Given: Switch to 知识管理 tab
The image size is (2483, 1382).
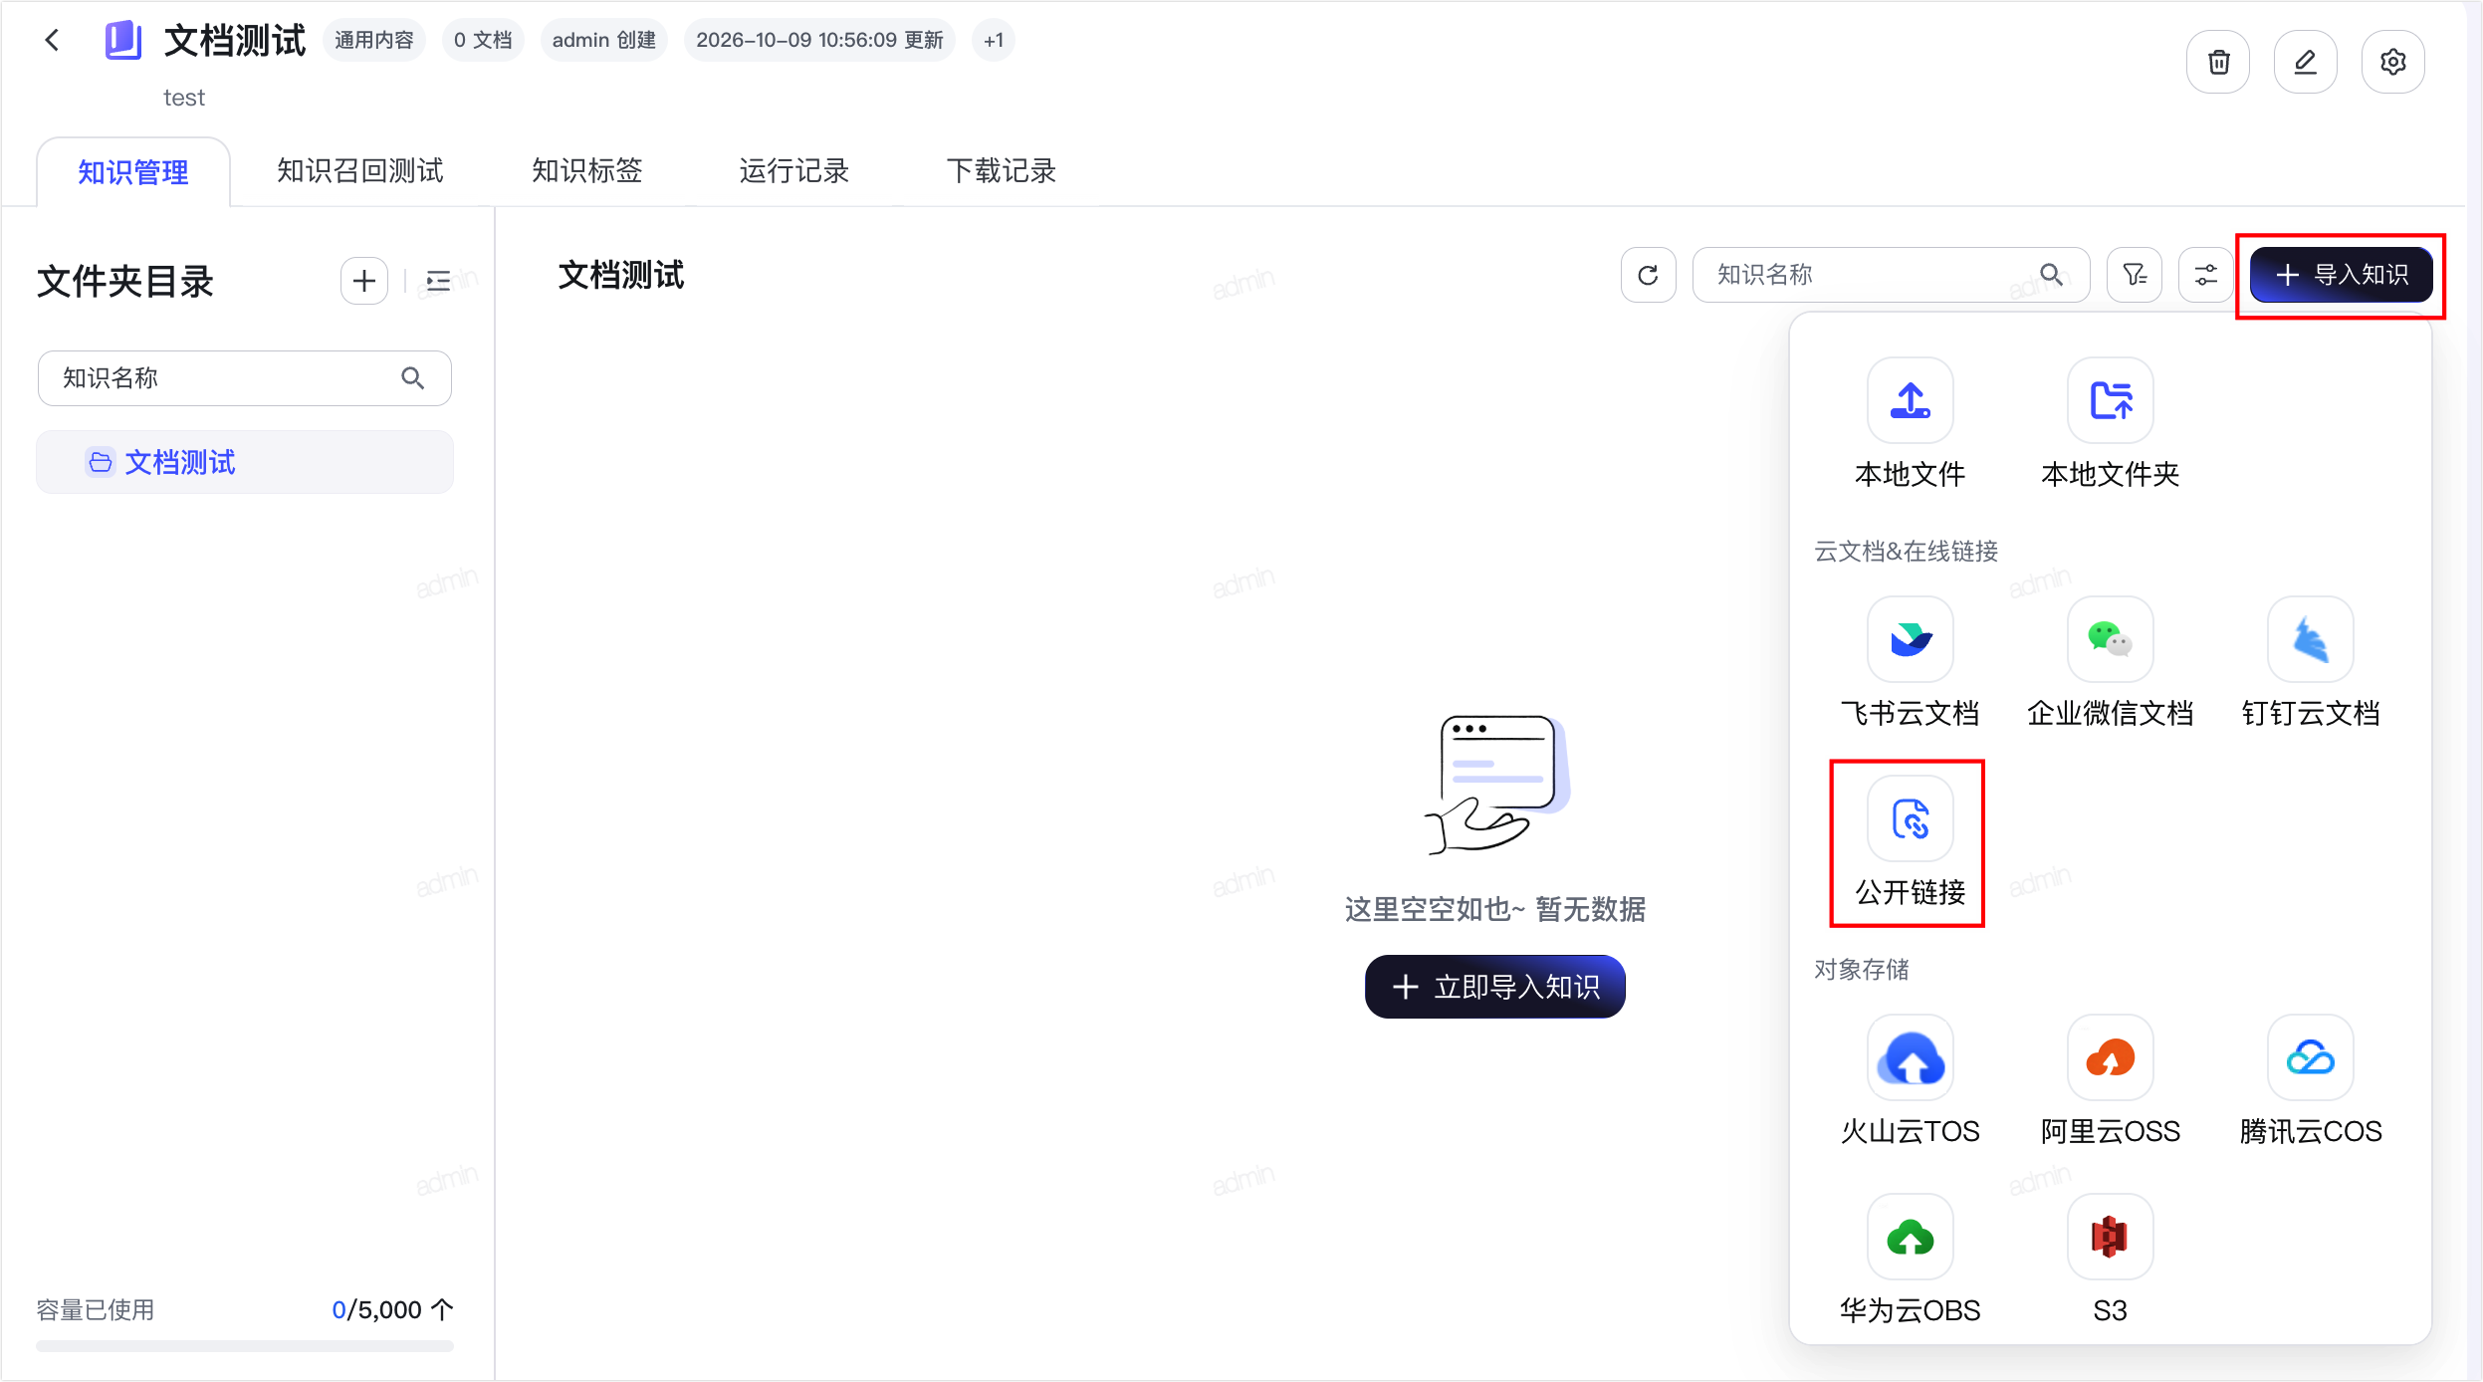Looking at the screenshot, I should (x=133, y=172).
